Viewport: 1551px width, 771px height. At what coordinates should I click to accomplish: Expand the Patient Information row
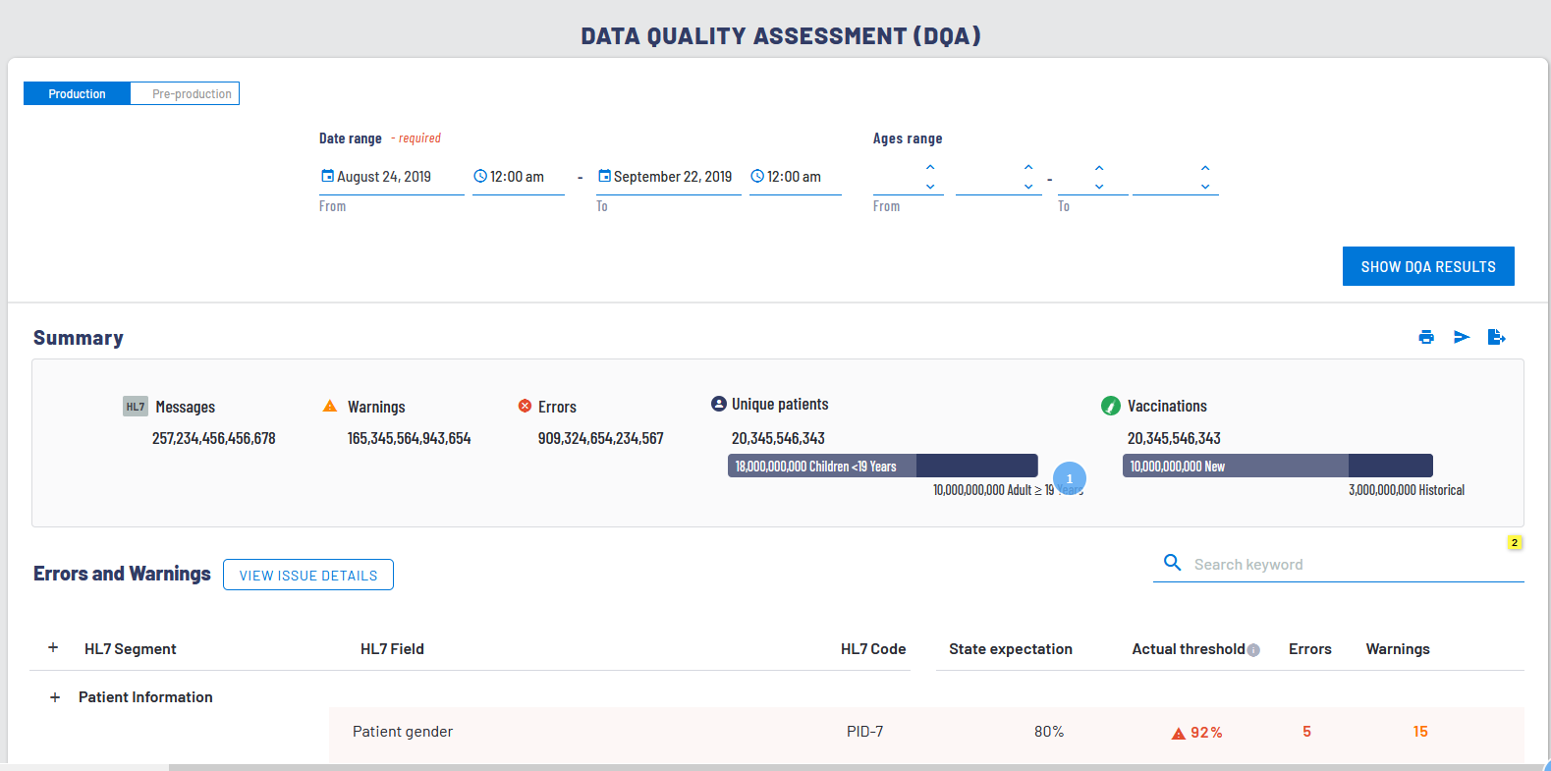(x=55, y=697)
